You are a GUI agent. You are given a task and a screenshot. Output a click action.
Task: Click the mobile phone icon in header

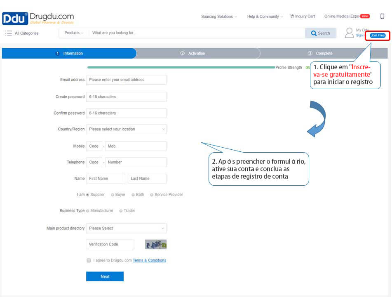382,16
